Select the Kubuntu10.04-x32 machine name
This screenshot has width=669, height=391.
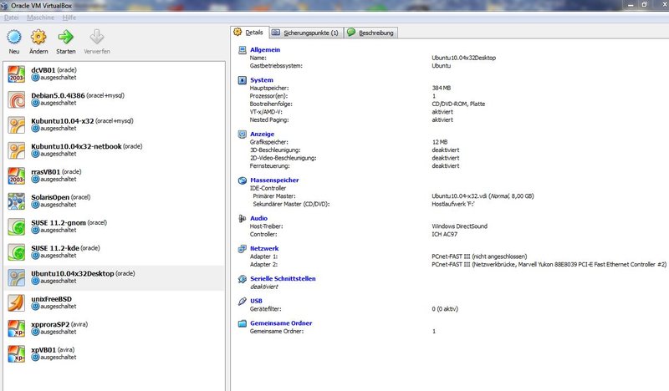62,121
